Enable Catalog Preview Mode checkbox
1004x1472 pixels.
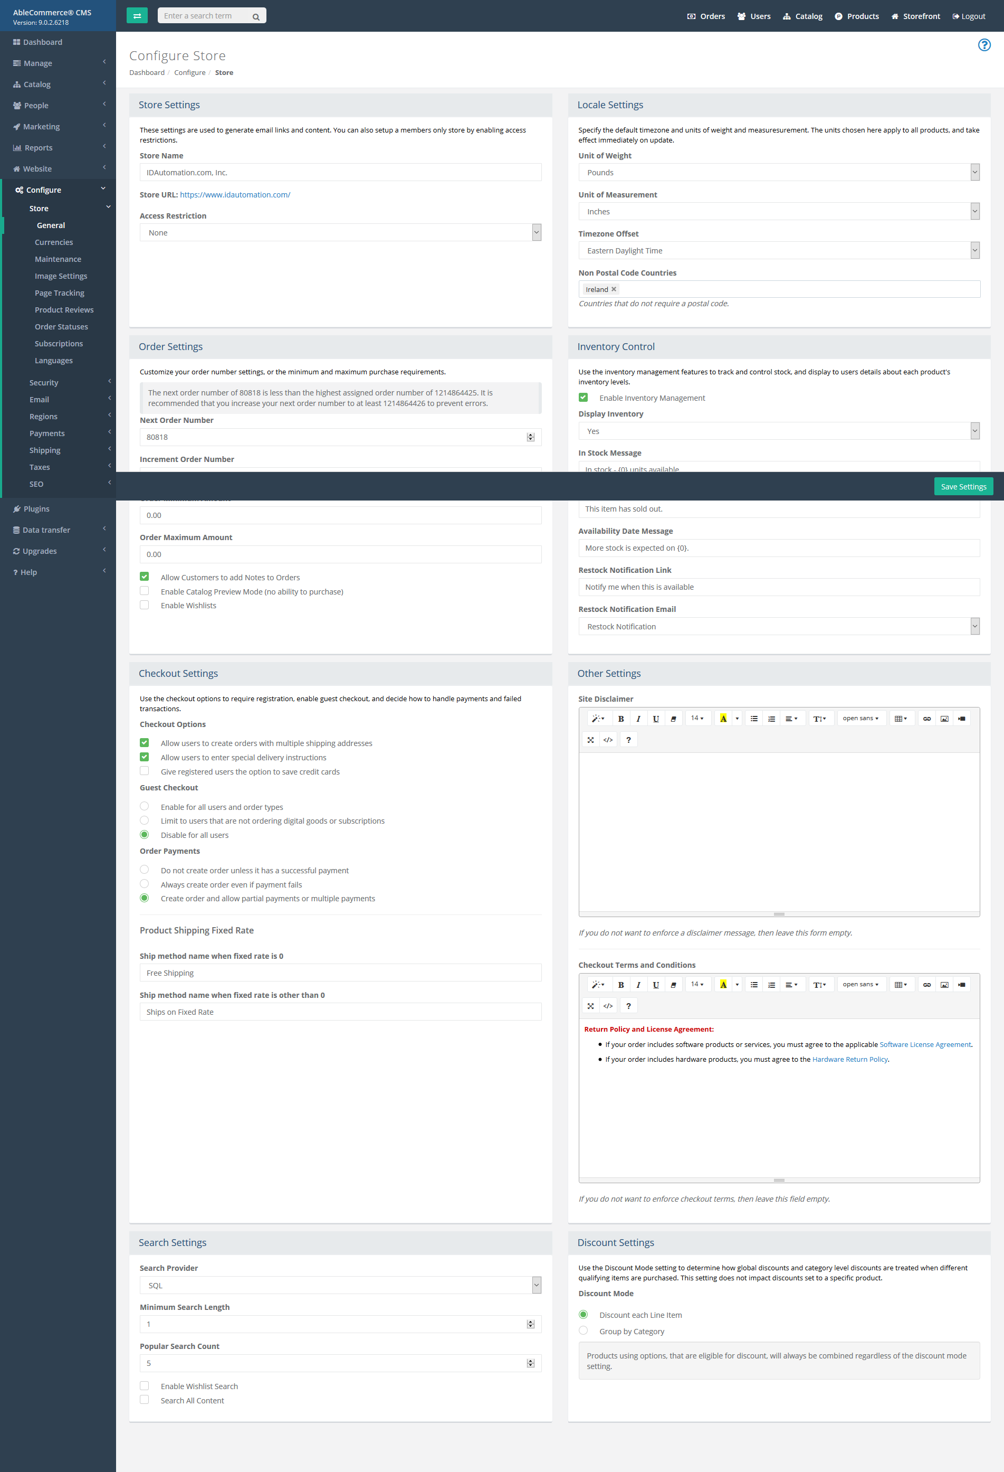[145, 591]
